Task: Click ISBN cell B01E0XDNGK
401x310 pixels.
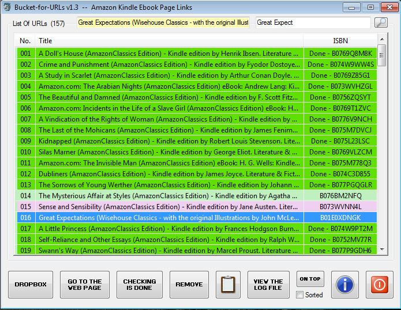Action: 340,218
